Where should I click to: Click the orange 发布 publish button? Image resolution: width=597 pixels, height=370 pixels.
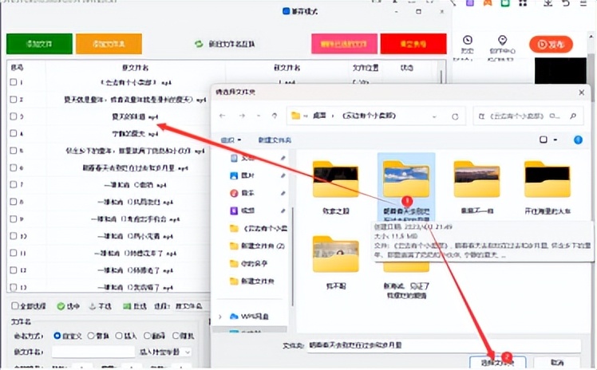(x=551, y=45)
